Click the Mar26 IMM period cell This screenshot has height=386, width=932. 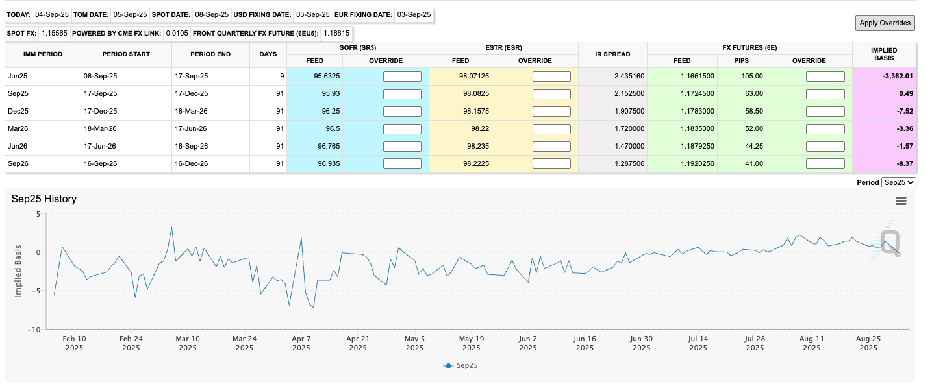[43, 129]
